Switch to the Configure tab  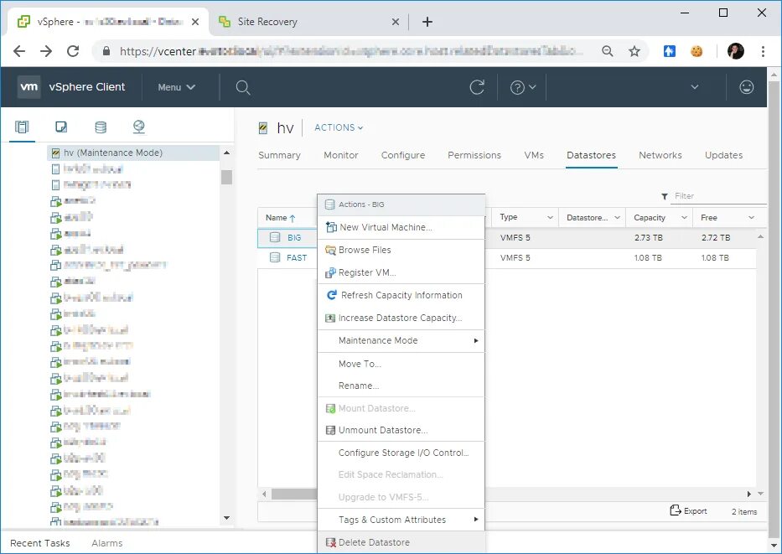(x=403, y=155)
